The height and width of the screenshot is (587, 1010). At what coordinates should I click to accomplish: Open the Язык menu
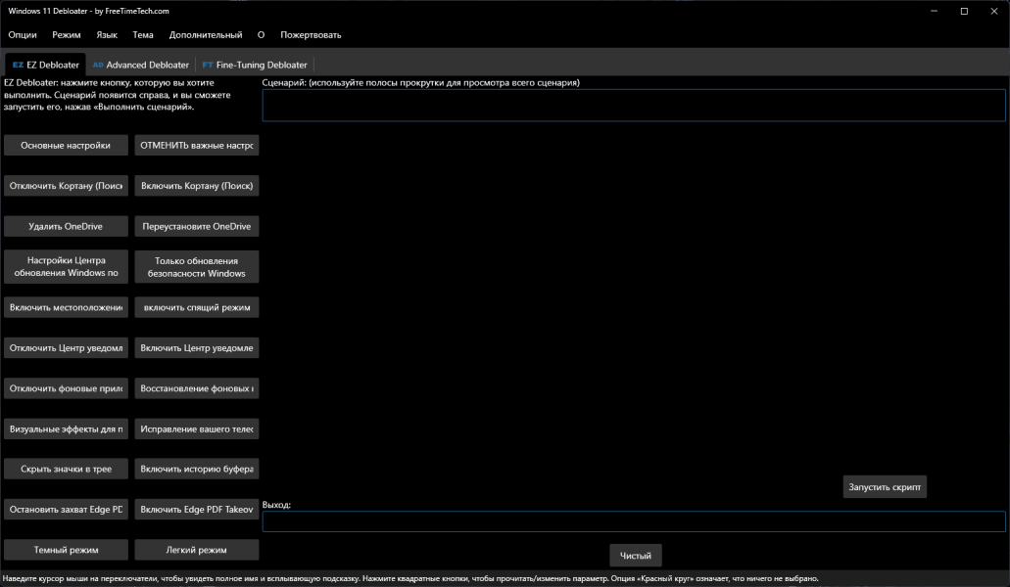[107, 34]
